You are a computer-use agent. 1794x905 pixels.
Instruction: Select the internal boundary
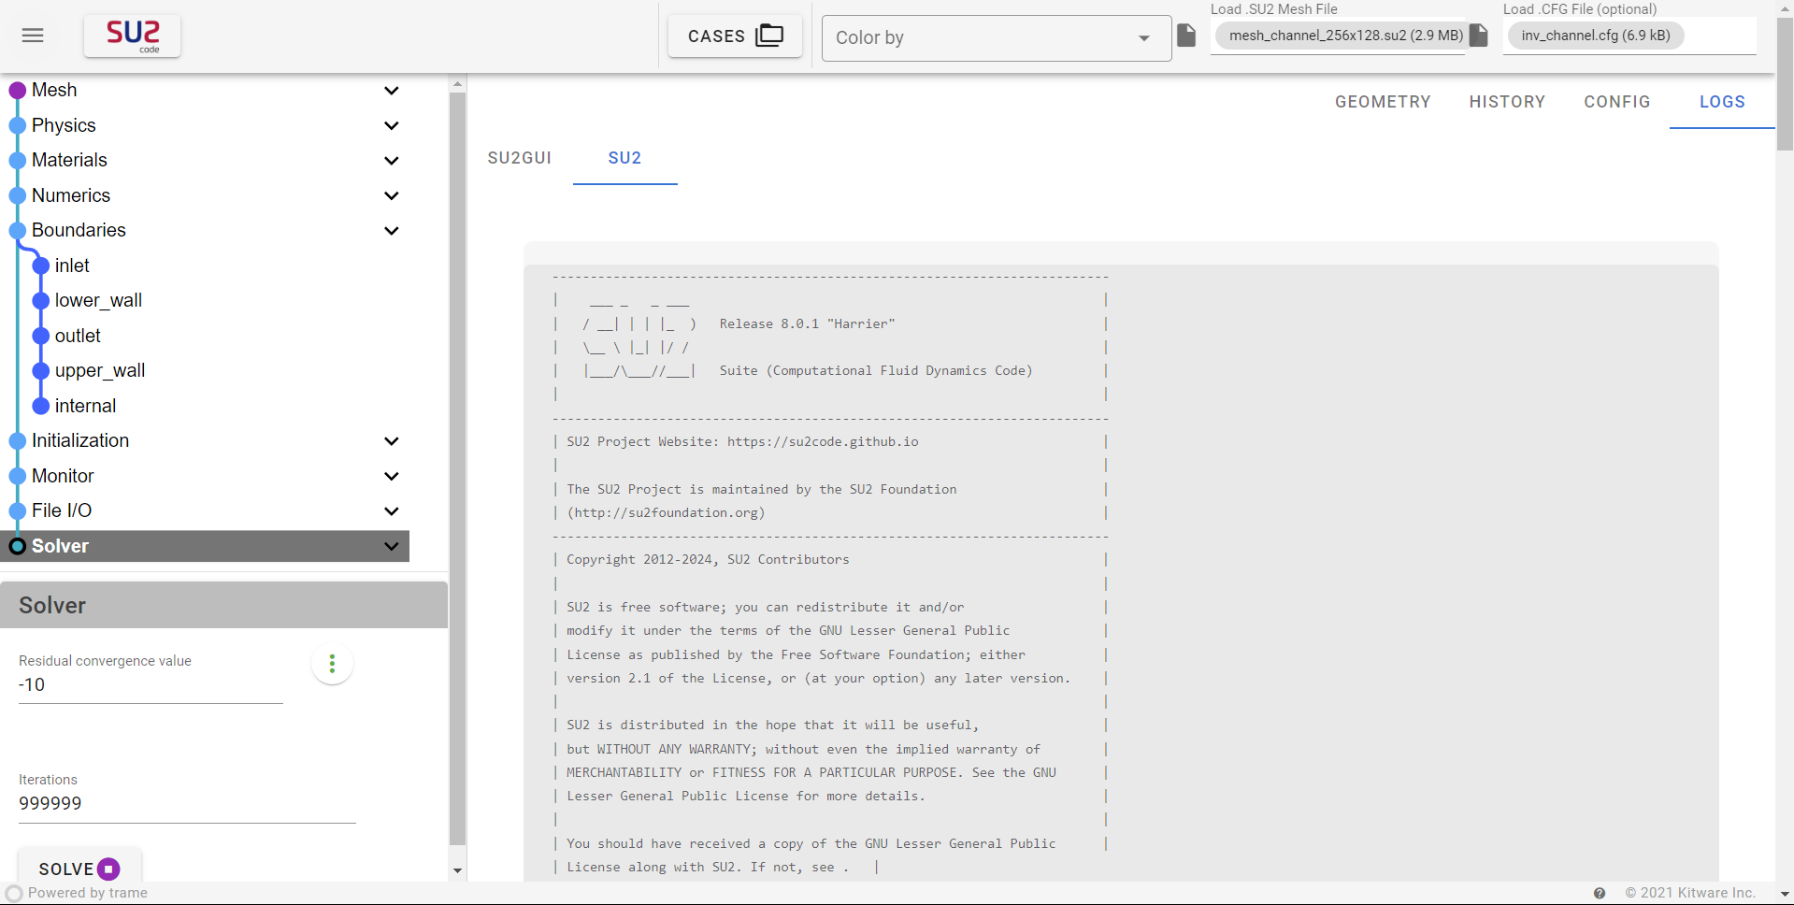pyautogui.click(x=85, y=406)
